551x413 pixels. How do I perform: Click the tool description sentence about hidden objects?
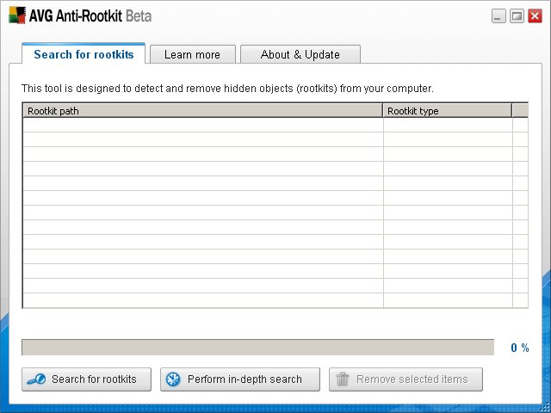click(x=227, y=88)
